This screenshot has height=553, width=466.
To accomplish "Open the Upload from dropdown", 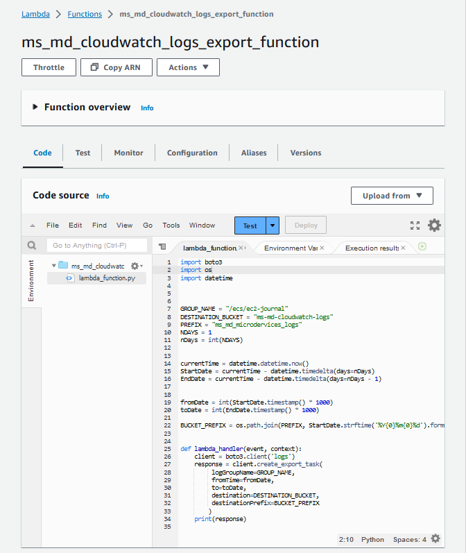I will pos(392,196).
